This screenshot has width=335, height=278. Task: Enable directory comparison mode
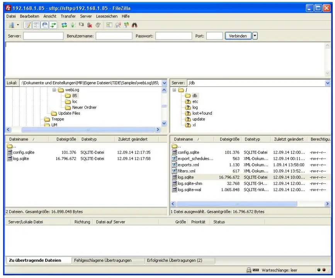118,25
